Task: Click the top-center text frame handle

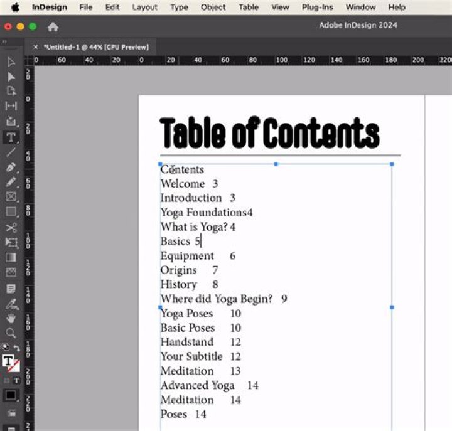Action: coord(276,164)
